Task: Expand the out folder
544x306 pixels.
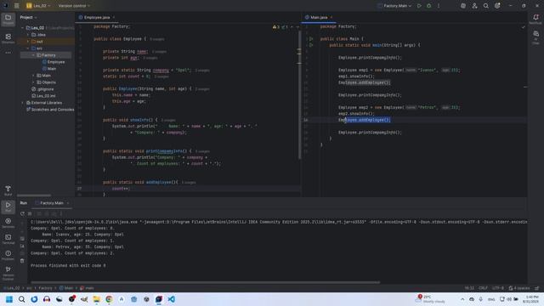Action: (x=28, y=42)
